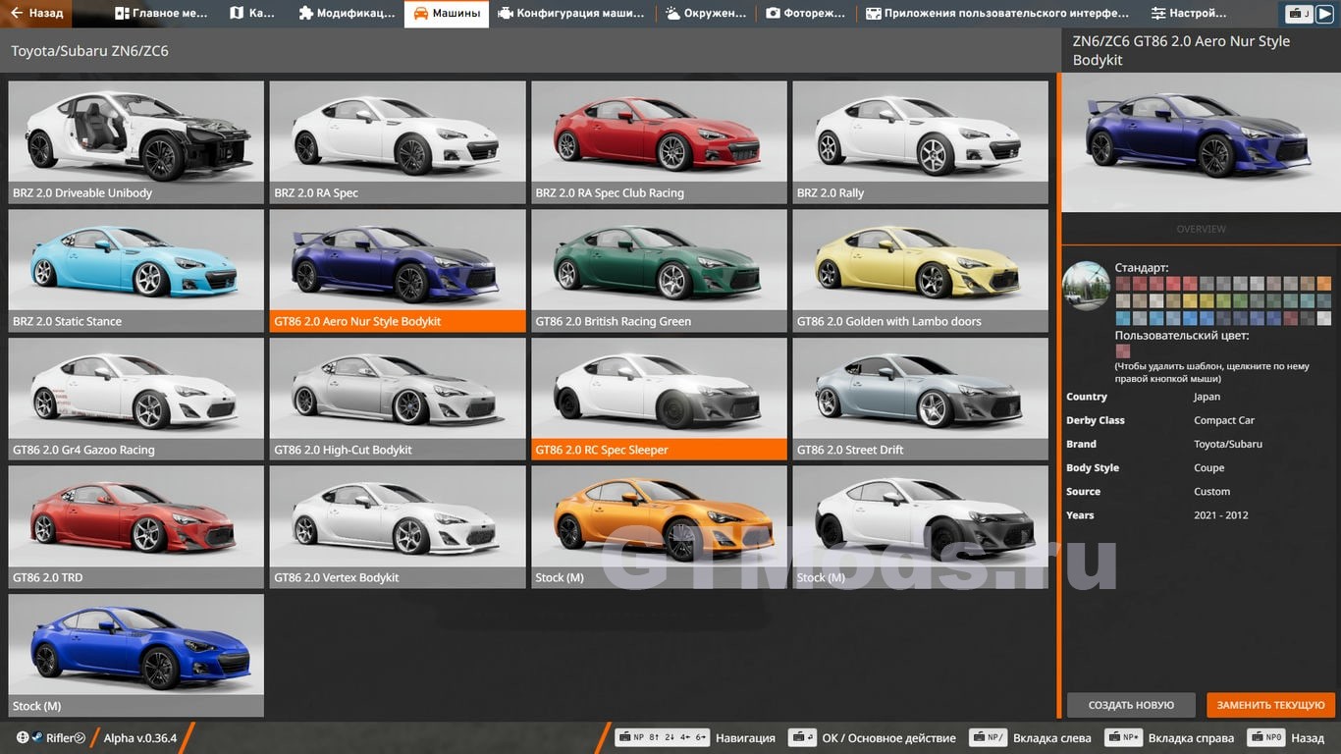
Task: Select the blue Stock (M) car
Action: tap(136, 656)
